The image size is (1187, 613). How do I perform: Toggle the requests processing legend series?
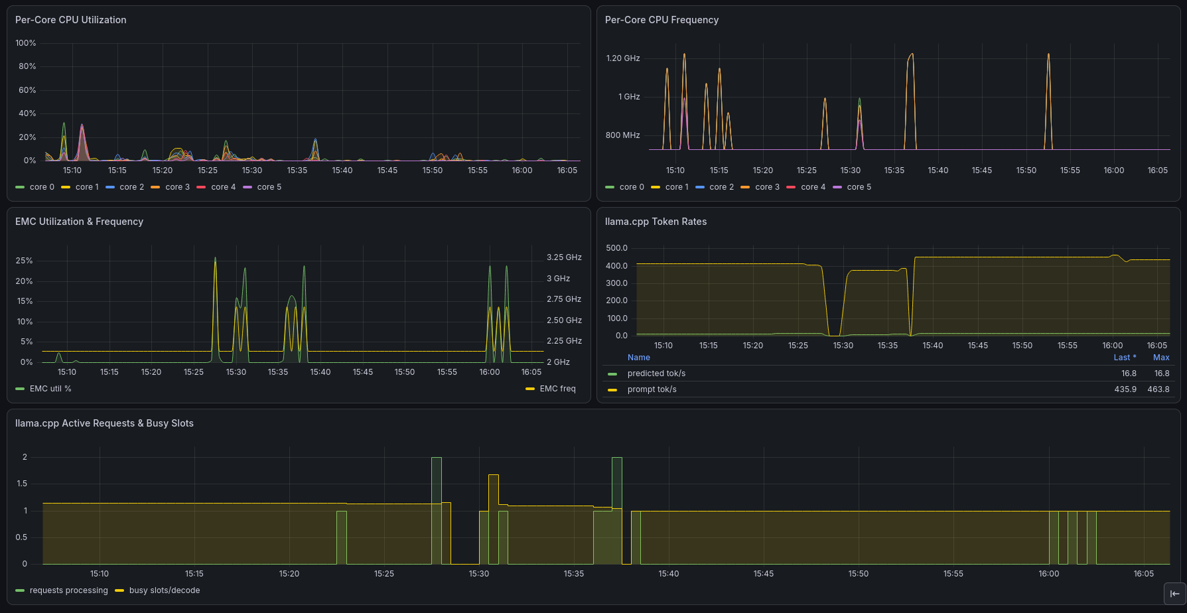(x=69, y=590)
